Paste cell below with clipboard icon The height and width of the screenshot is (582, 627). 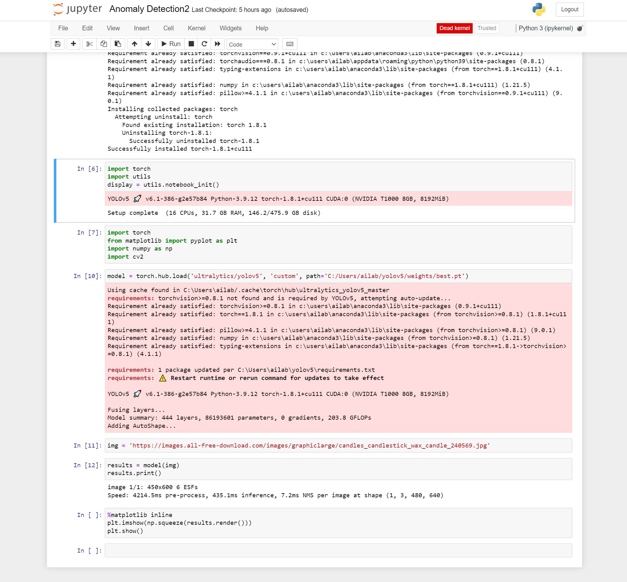coord(118,44)
